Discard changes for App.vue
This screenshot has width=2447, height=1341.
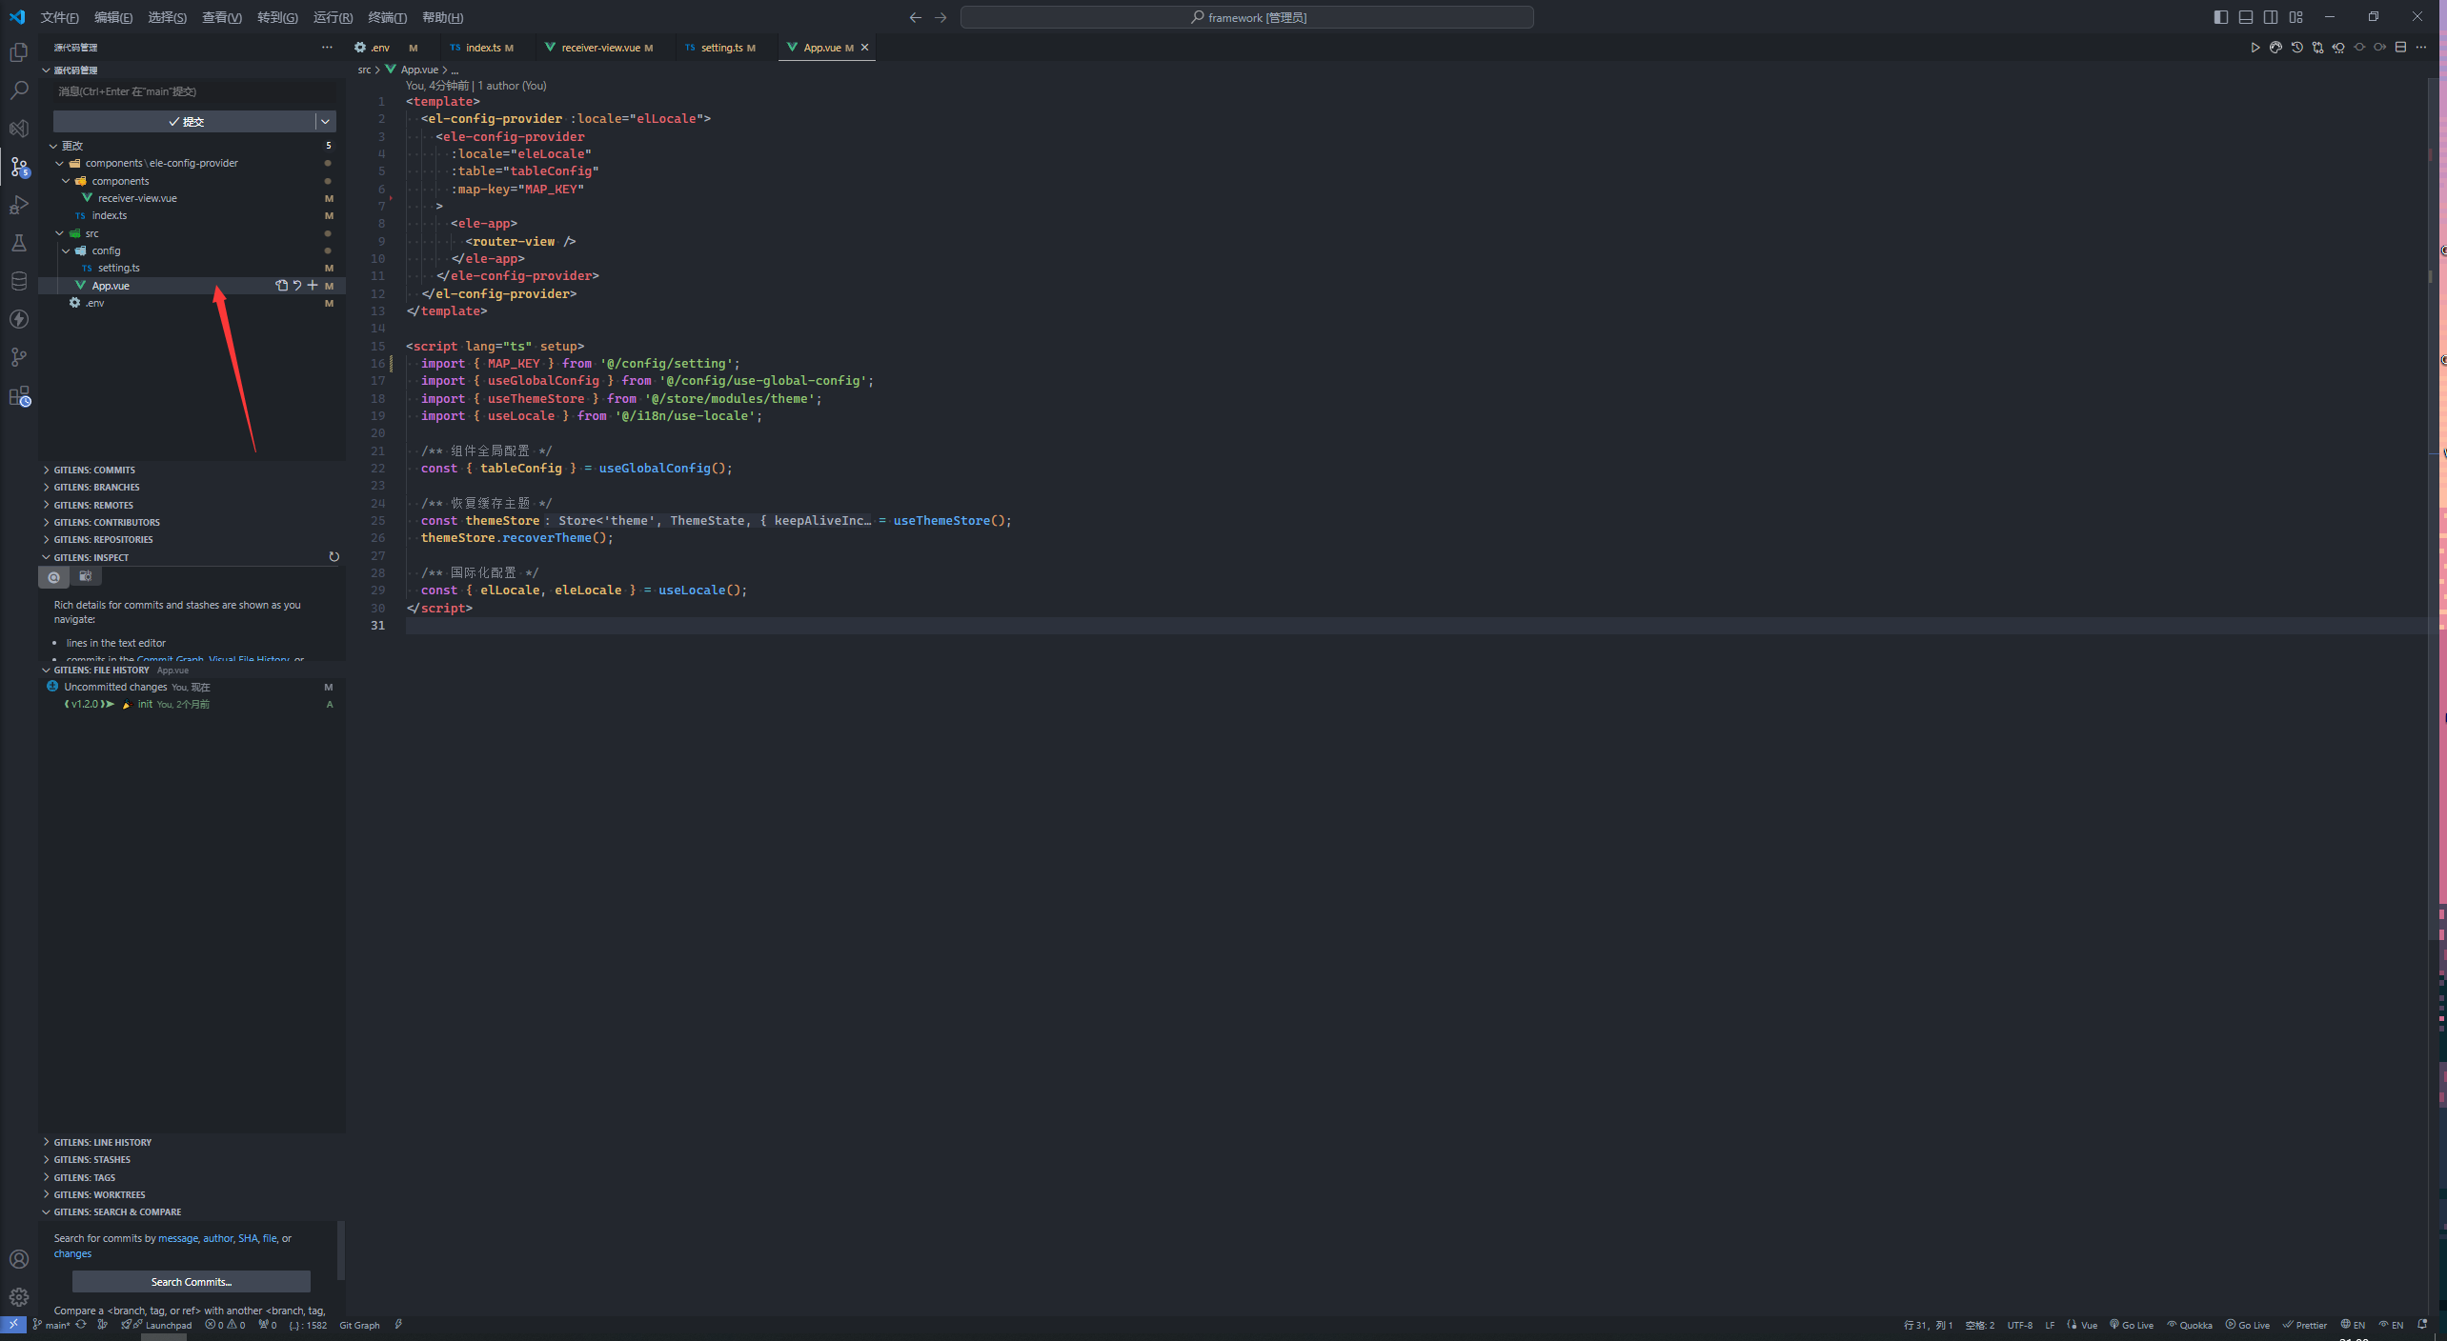click(x=296, y=286)
